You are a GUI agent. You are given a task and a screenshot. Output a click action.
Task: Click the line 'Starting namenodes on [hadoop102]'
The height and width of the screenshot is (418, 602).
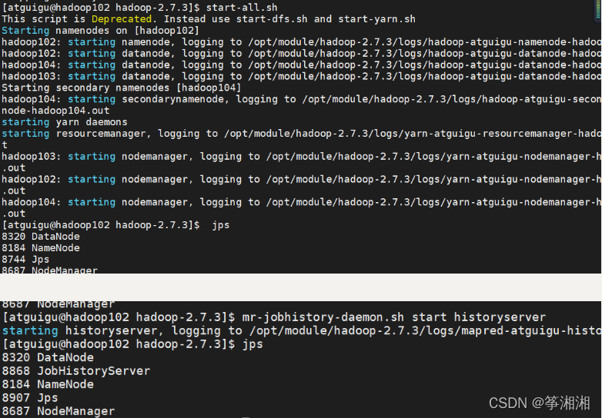(x=100, y=31)
